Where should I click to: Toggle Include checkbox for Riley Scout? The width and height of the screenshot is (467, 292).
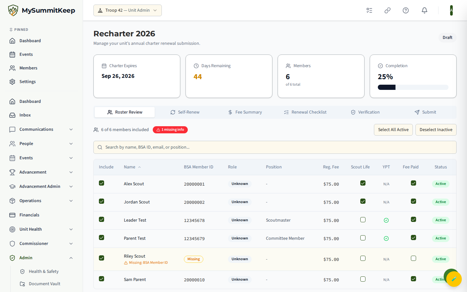point(102,258)
